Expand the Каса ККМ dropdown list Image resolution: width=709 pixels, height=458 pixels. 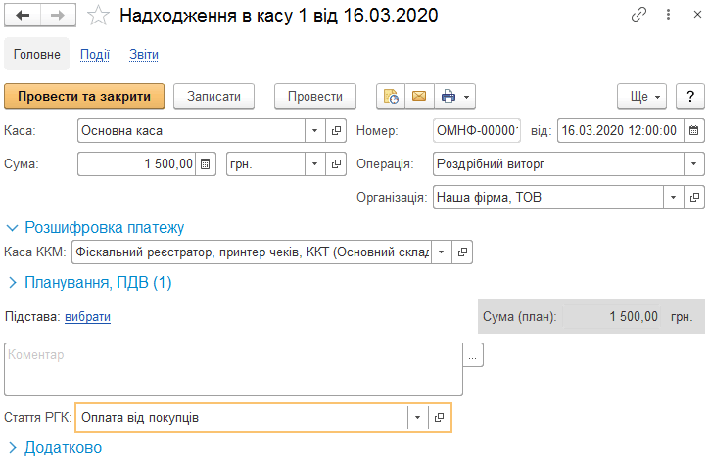pos(442,252)
